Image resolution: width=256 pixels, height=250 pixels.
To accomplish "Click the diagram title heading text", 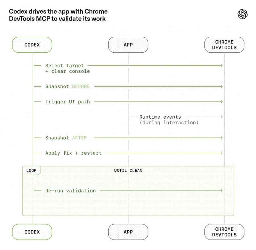I will point(58,15).
